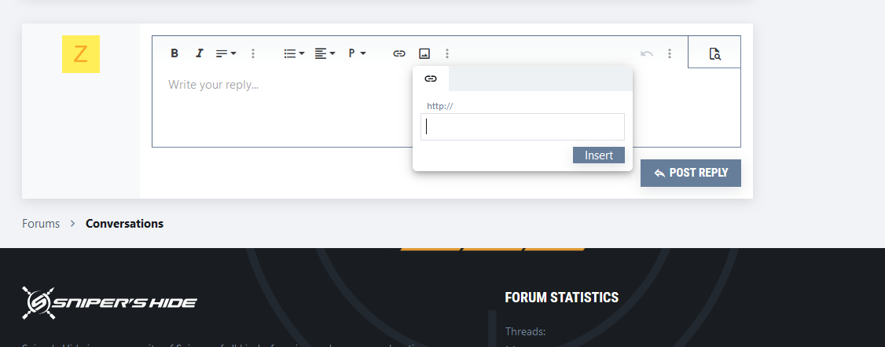Screen dimensions: 885x347
Task: Click the insert link toolbar icon
Action: click(399, 53)
